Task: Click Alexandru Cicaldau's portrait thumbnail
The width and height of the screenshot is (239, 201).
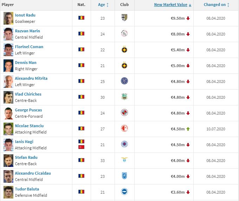Action: tap(8, 176)
